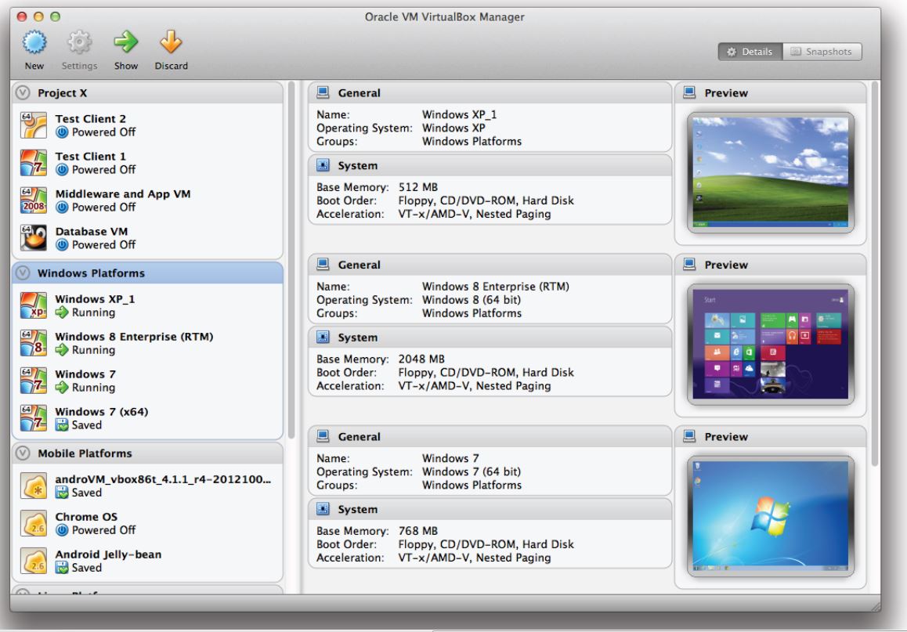Click System header under Windows 8 Enterprise details
The width and height of the screenshot is (907, 632).
point(490,337)
